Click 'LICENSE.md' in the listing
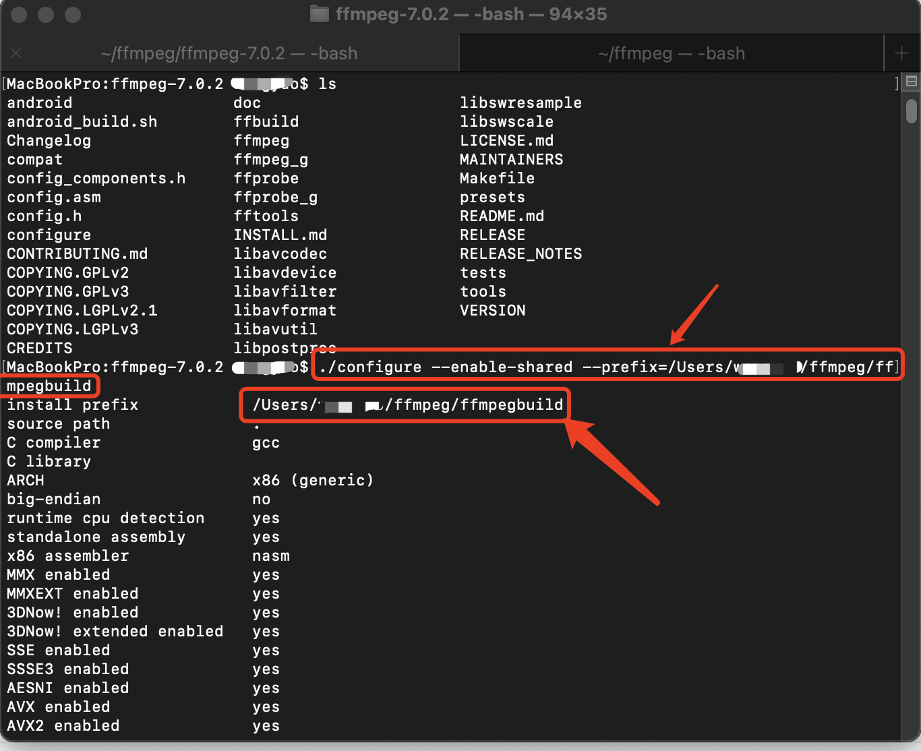 507,141
